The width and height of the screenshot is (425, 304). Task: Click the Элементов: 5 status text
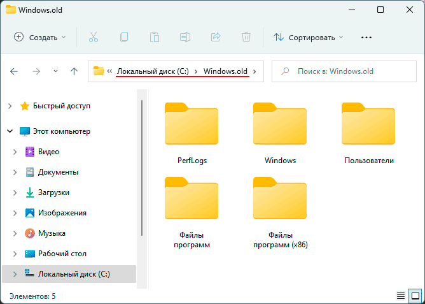32,296
